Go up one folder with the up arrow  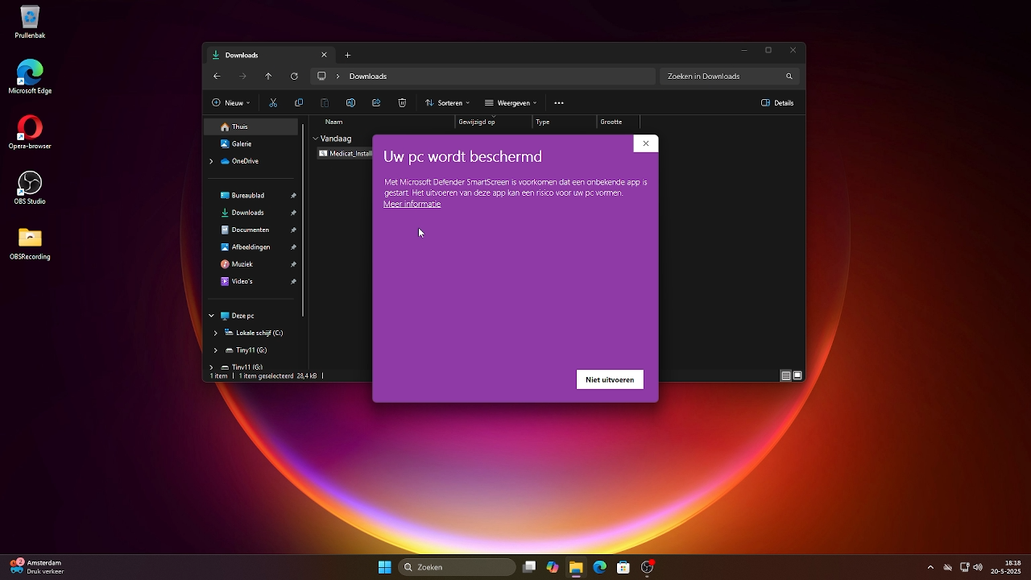pyautogui.click(x=268, y=77)
